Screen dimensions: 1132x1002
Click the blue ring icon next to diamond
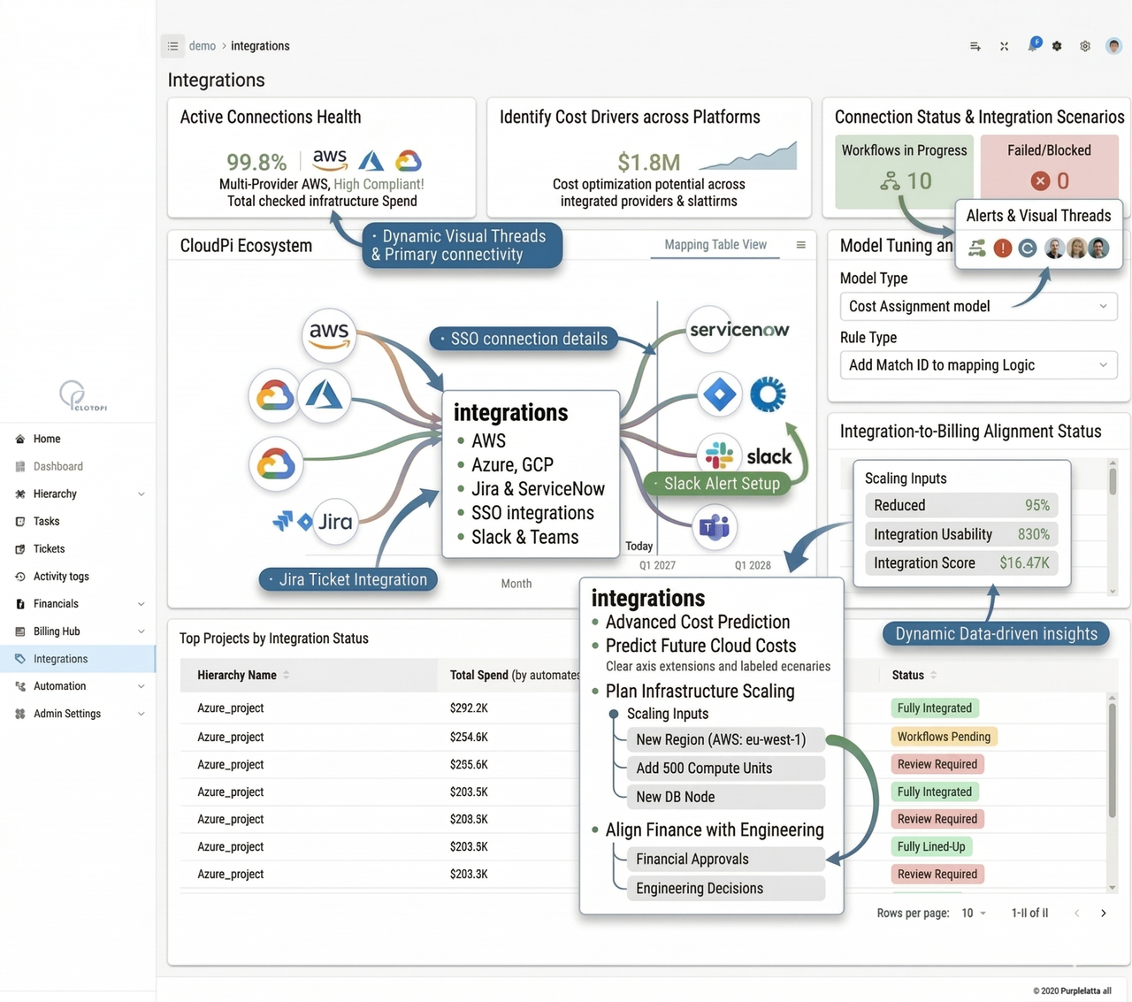768,394
